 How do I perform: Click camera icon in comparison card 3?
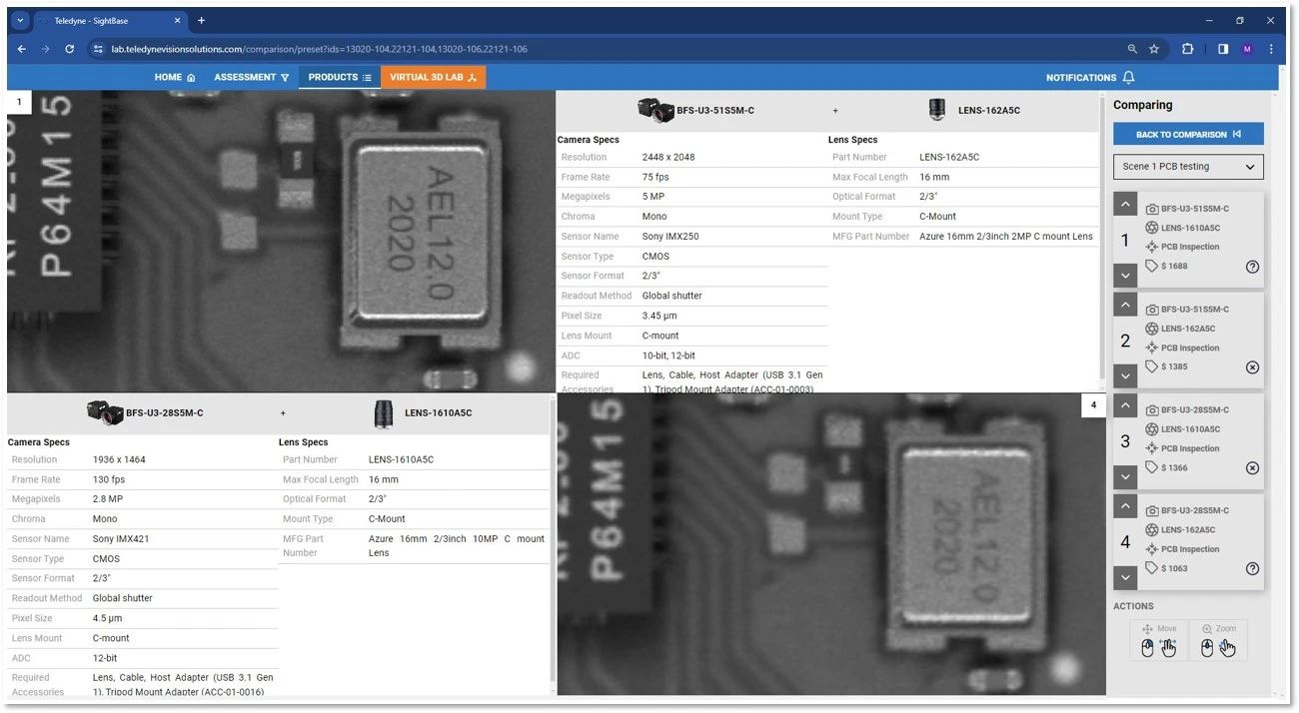pyautogui.click(x=1152, y=410)
